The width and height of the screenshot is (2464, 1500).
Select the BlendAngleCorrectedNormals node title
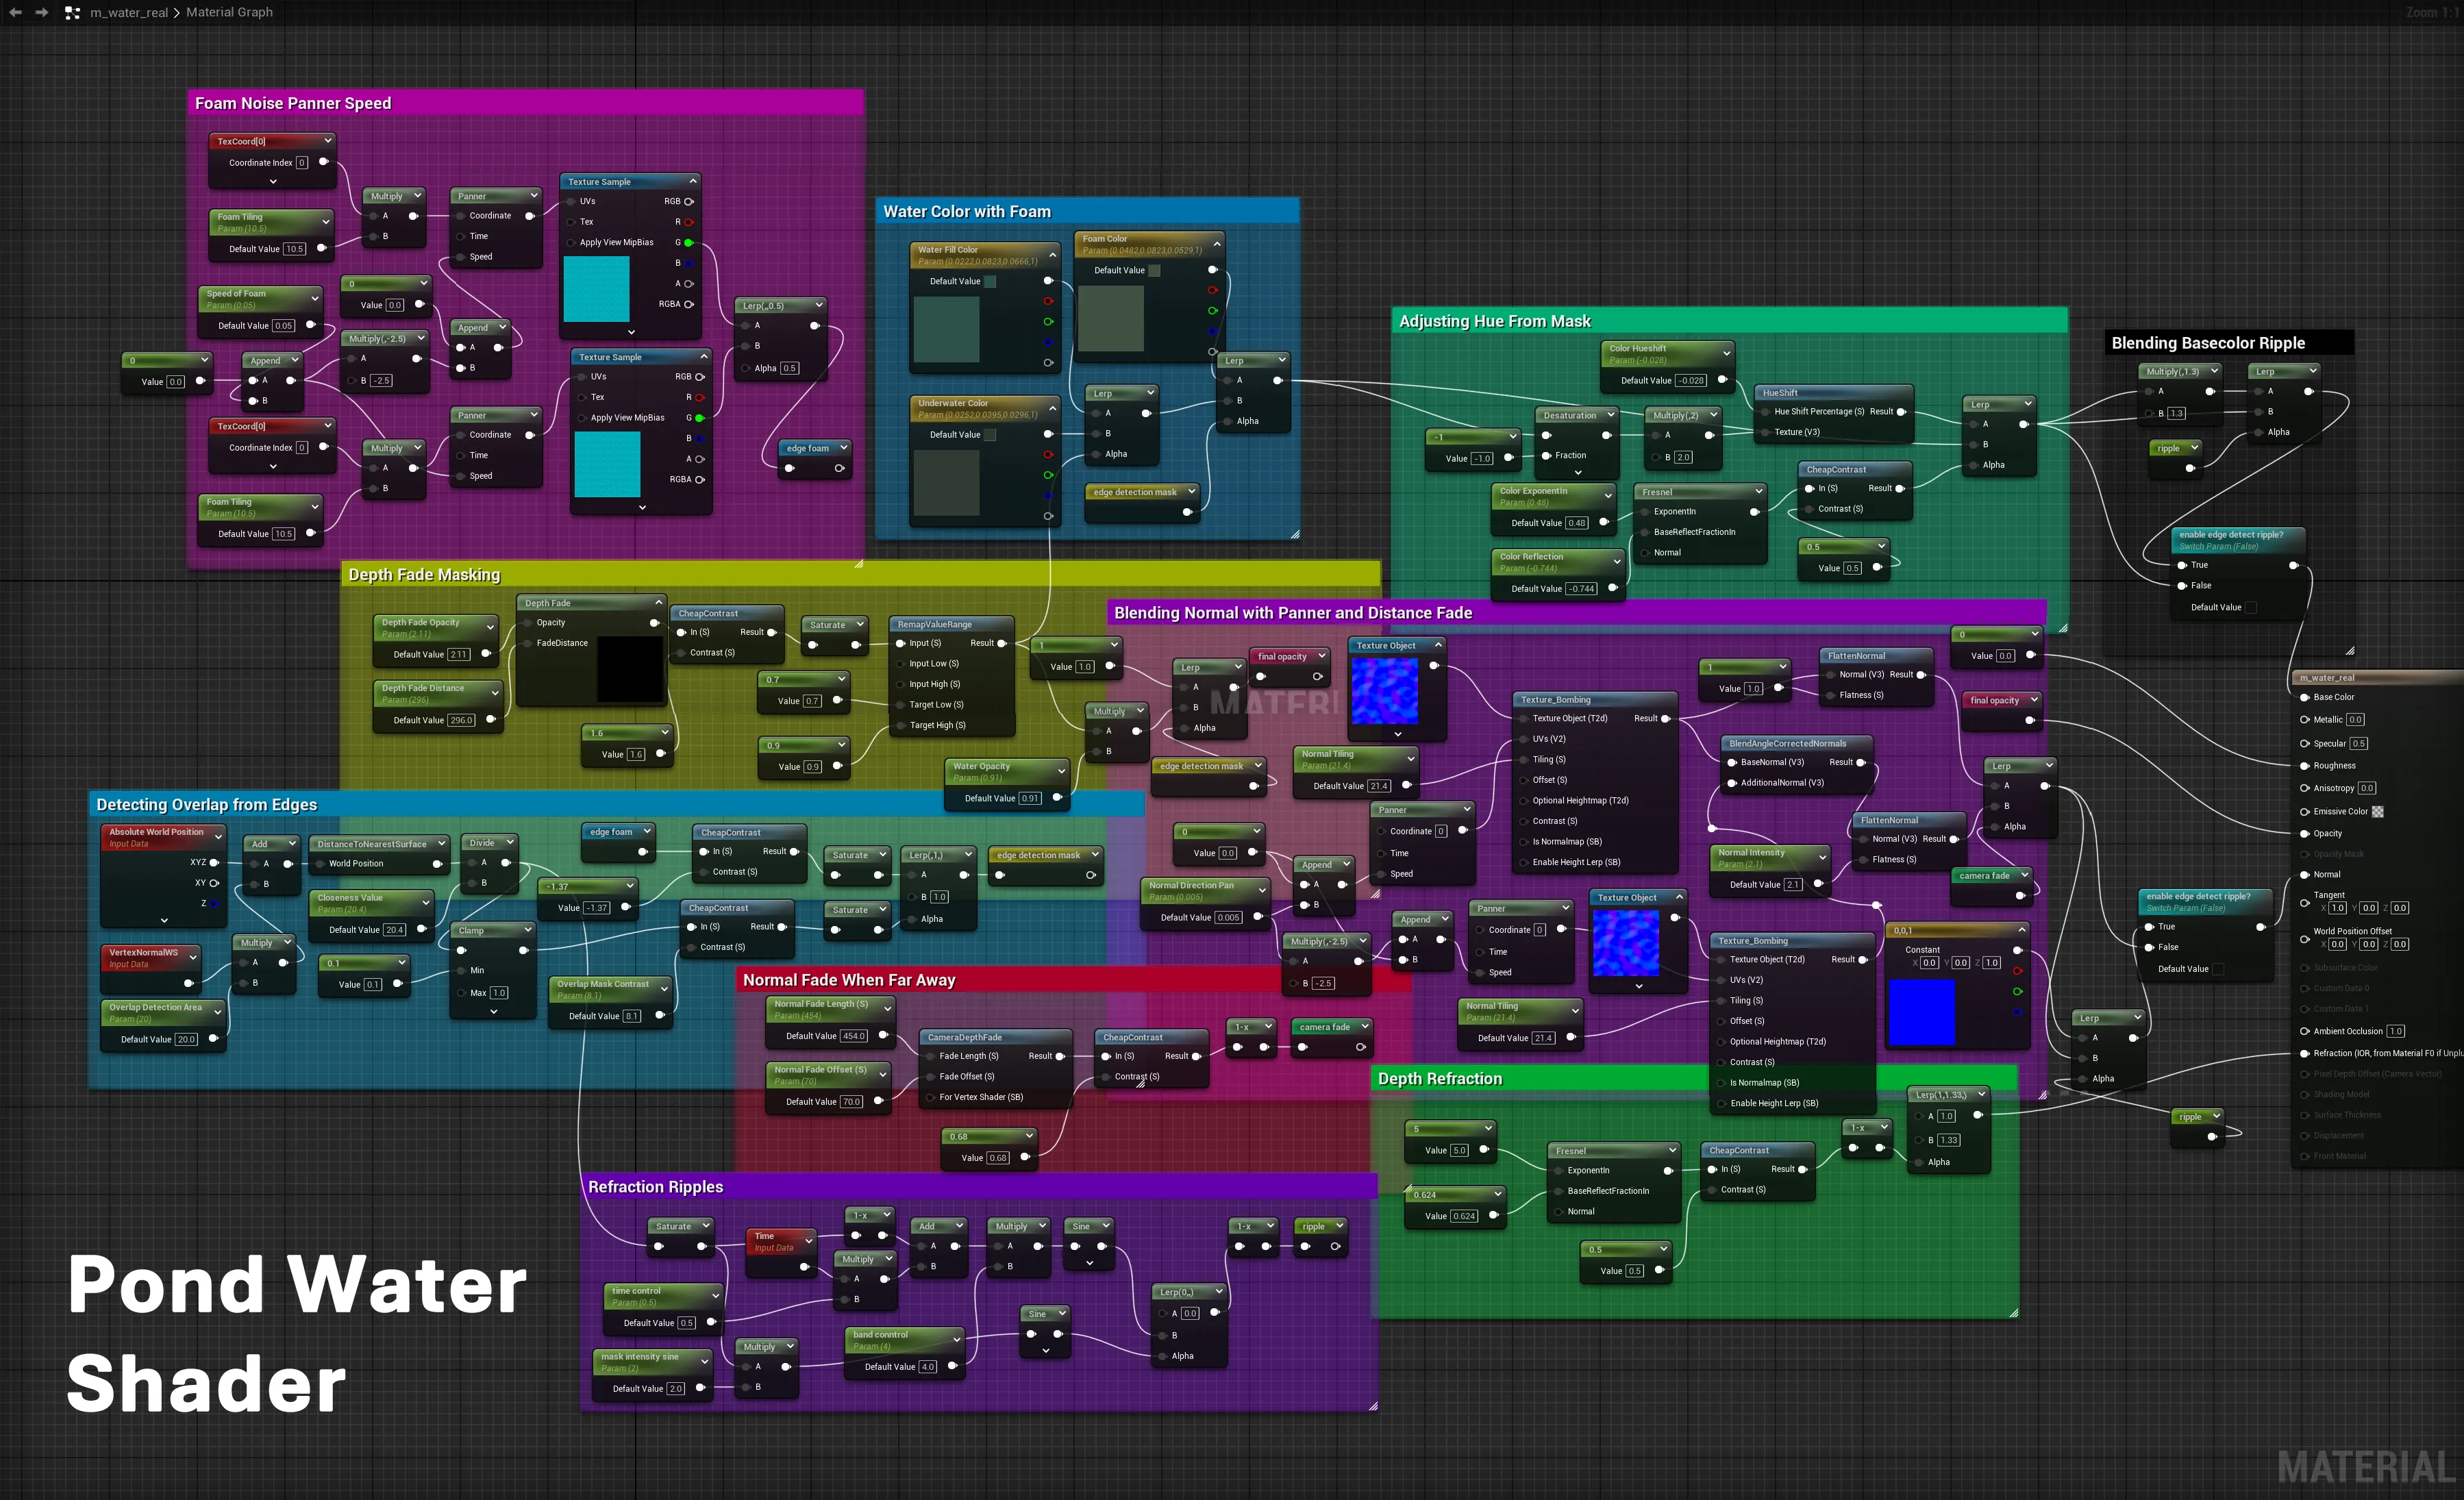coord(1788,743)
